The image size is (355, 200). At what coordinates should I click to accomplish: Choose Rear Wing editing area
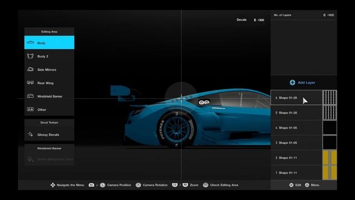click(x=49, y=83)
